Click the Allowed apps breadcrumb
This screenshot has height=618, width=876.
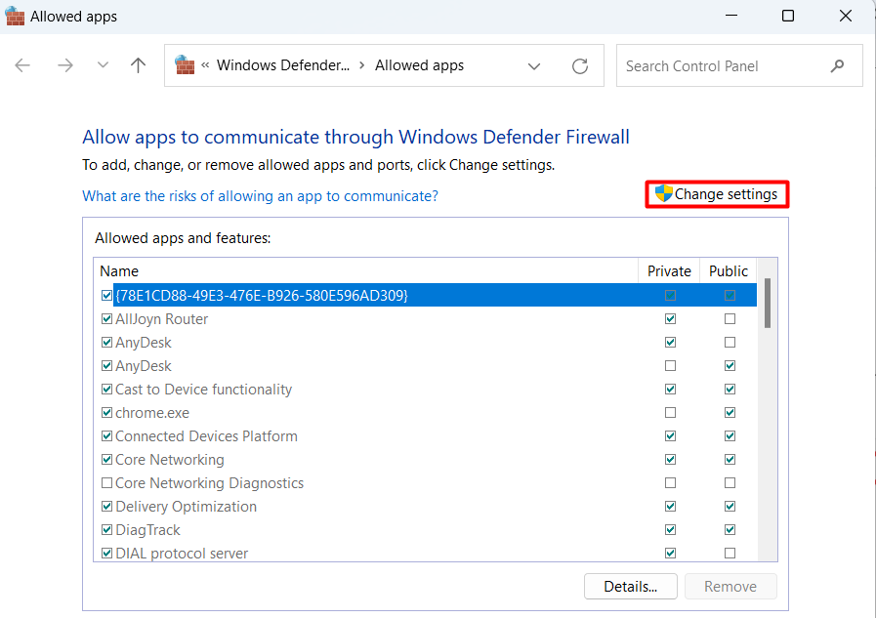tap(419, 65)
